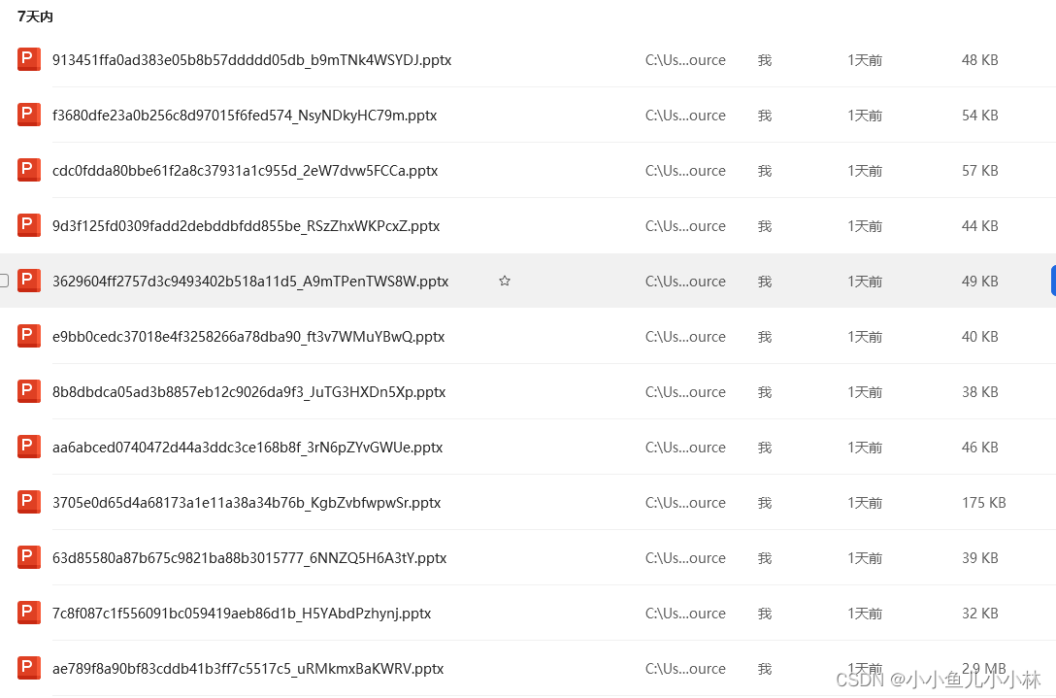1056x698 pixels.
Task: Click file path of 913451ffa0ad383e file
Action: (685, 60)
